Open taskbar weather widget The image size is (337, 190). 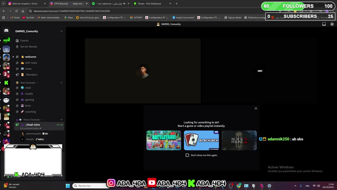click(12, 186)
